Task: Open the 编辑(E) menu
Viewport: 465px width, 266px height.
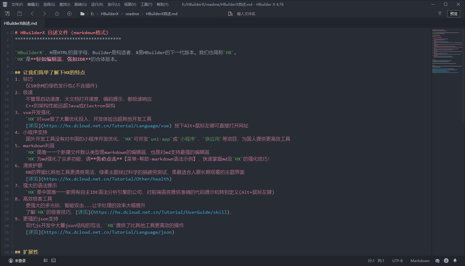Action: click(33, 5)
